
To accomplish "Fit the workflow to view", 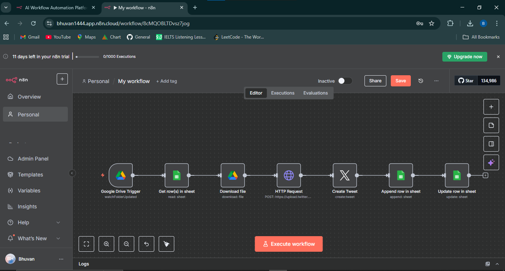I will pos(86,244).
